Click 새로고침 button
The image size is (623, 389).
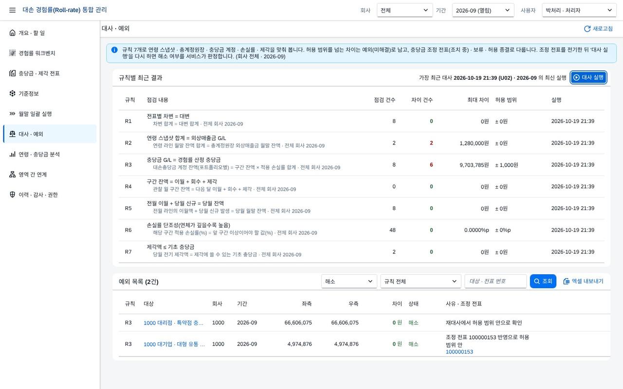tap(598, 29)
